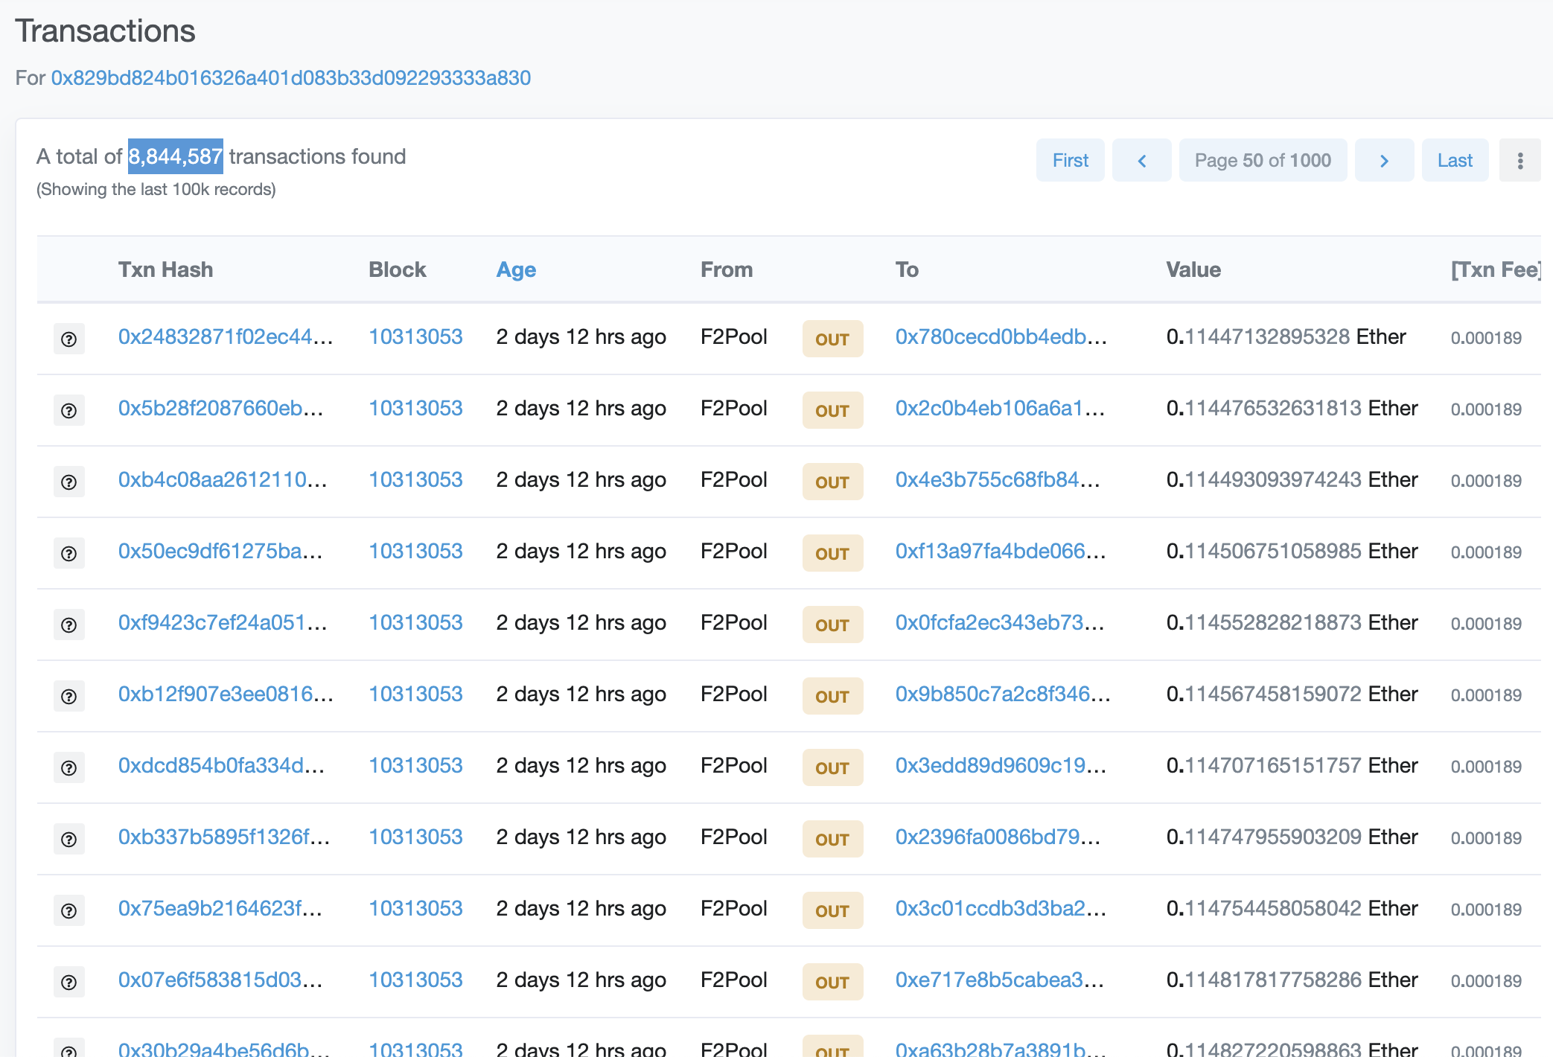The image size is (1553, 1057).
Task: Open details icon for transaction 0xf9423c7ef24a051
Action: pyautogui.click(x=68, y=625)
